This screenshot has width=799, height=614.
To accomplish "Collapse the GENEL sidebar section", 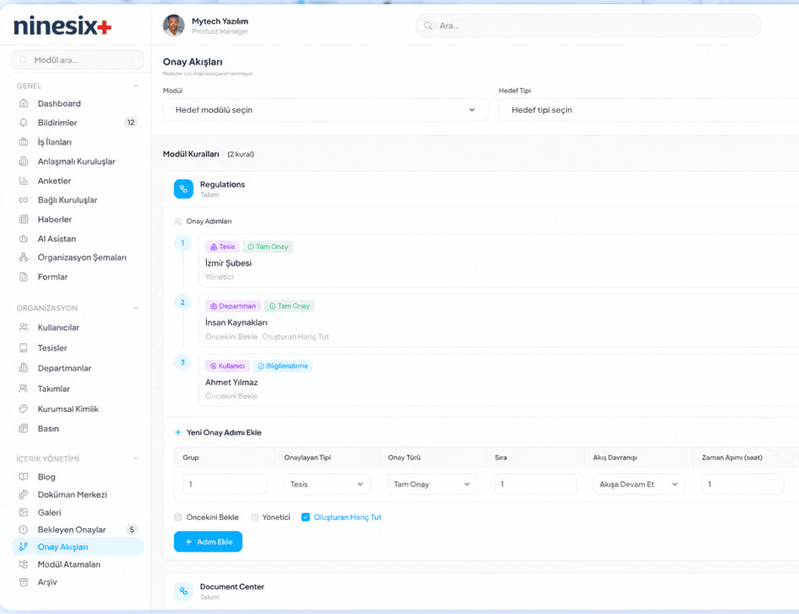I will pos(135,86).
